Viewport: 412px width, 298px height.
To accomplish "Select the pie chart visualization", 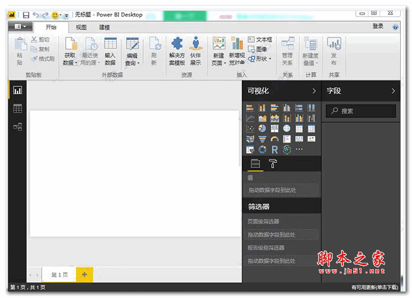I will [262, 128].
